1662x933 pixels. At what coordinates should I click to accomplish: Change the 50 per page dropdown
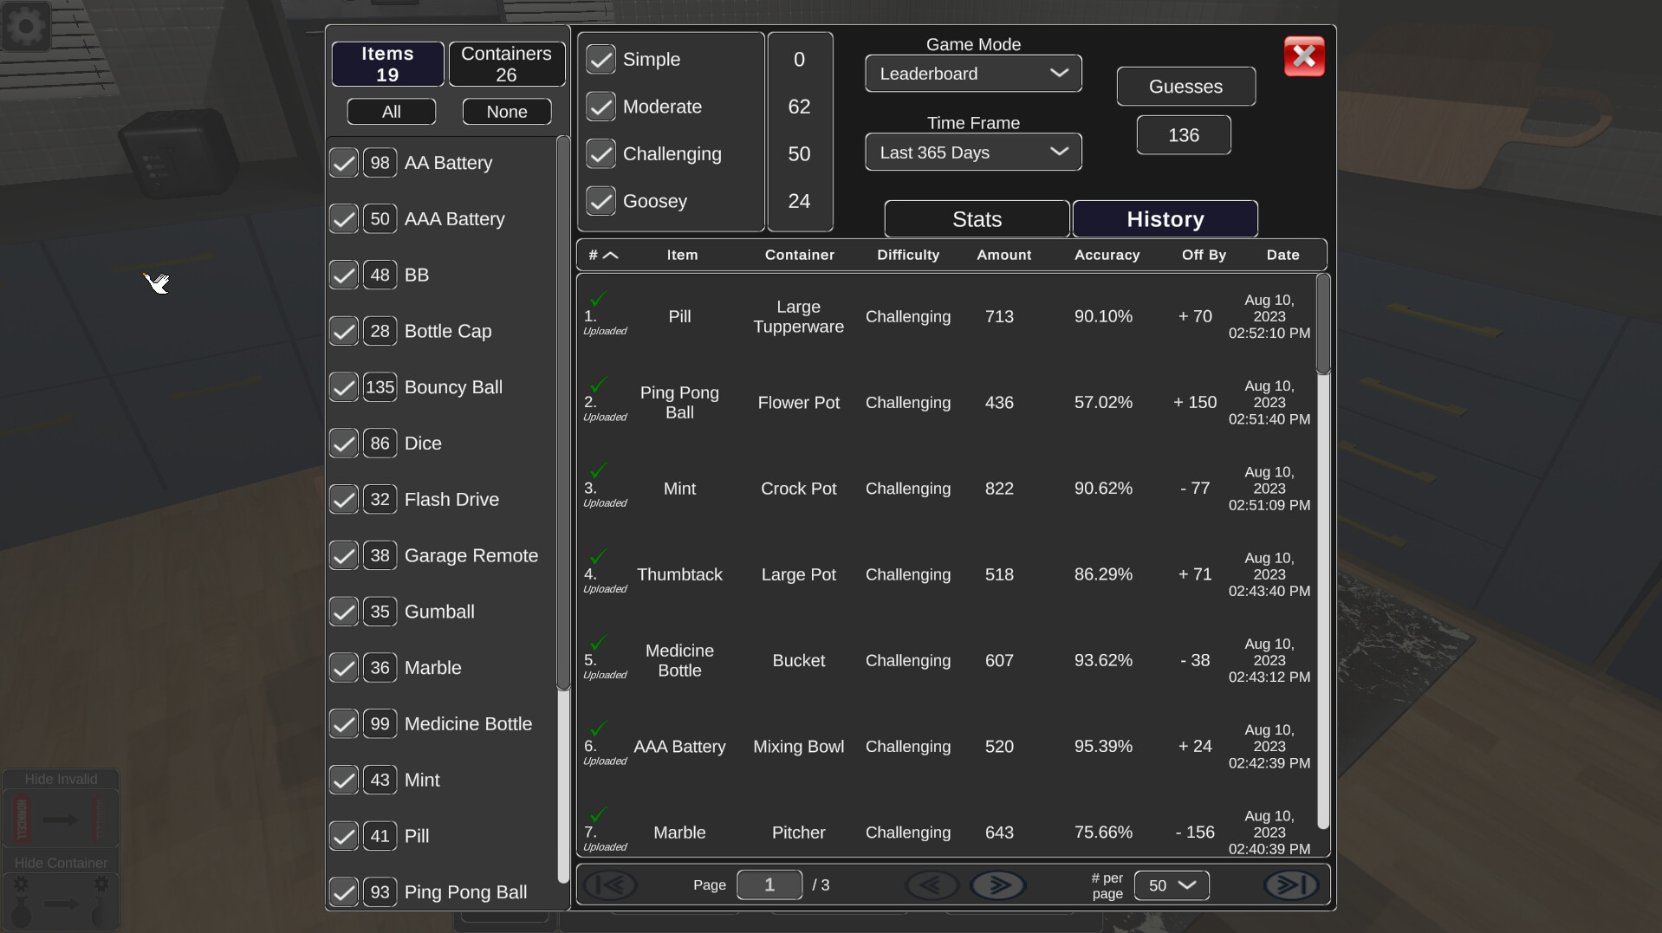(x=1172, y=885)
